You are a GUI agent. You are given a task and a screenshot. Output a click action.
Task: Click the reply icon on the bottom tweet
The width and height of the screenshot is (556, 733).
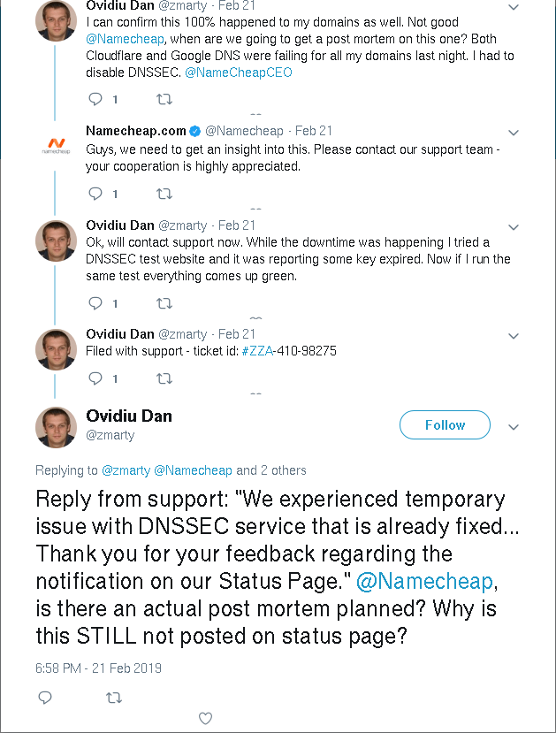[44, 698]
